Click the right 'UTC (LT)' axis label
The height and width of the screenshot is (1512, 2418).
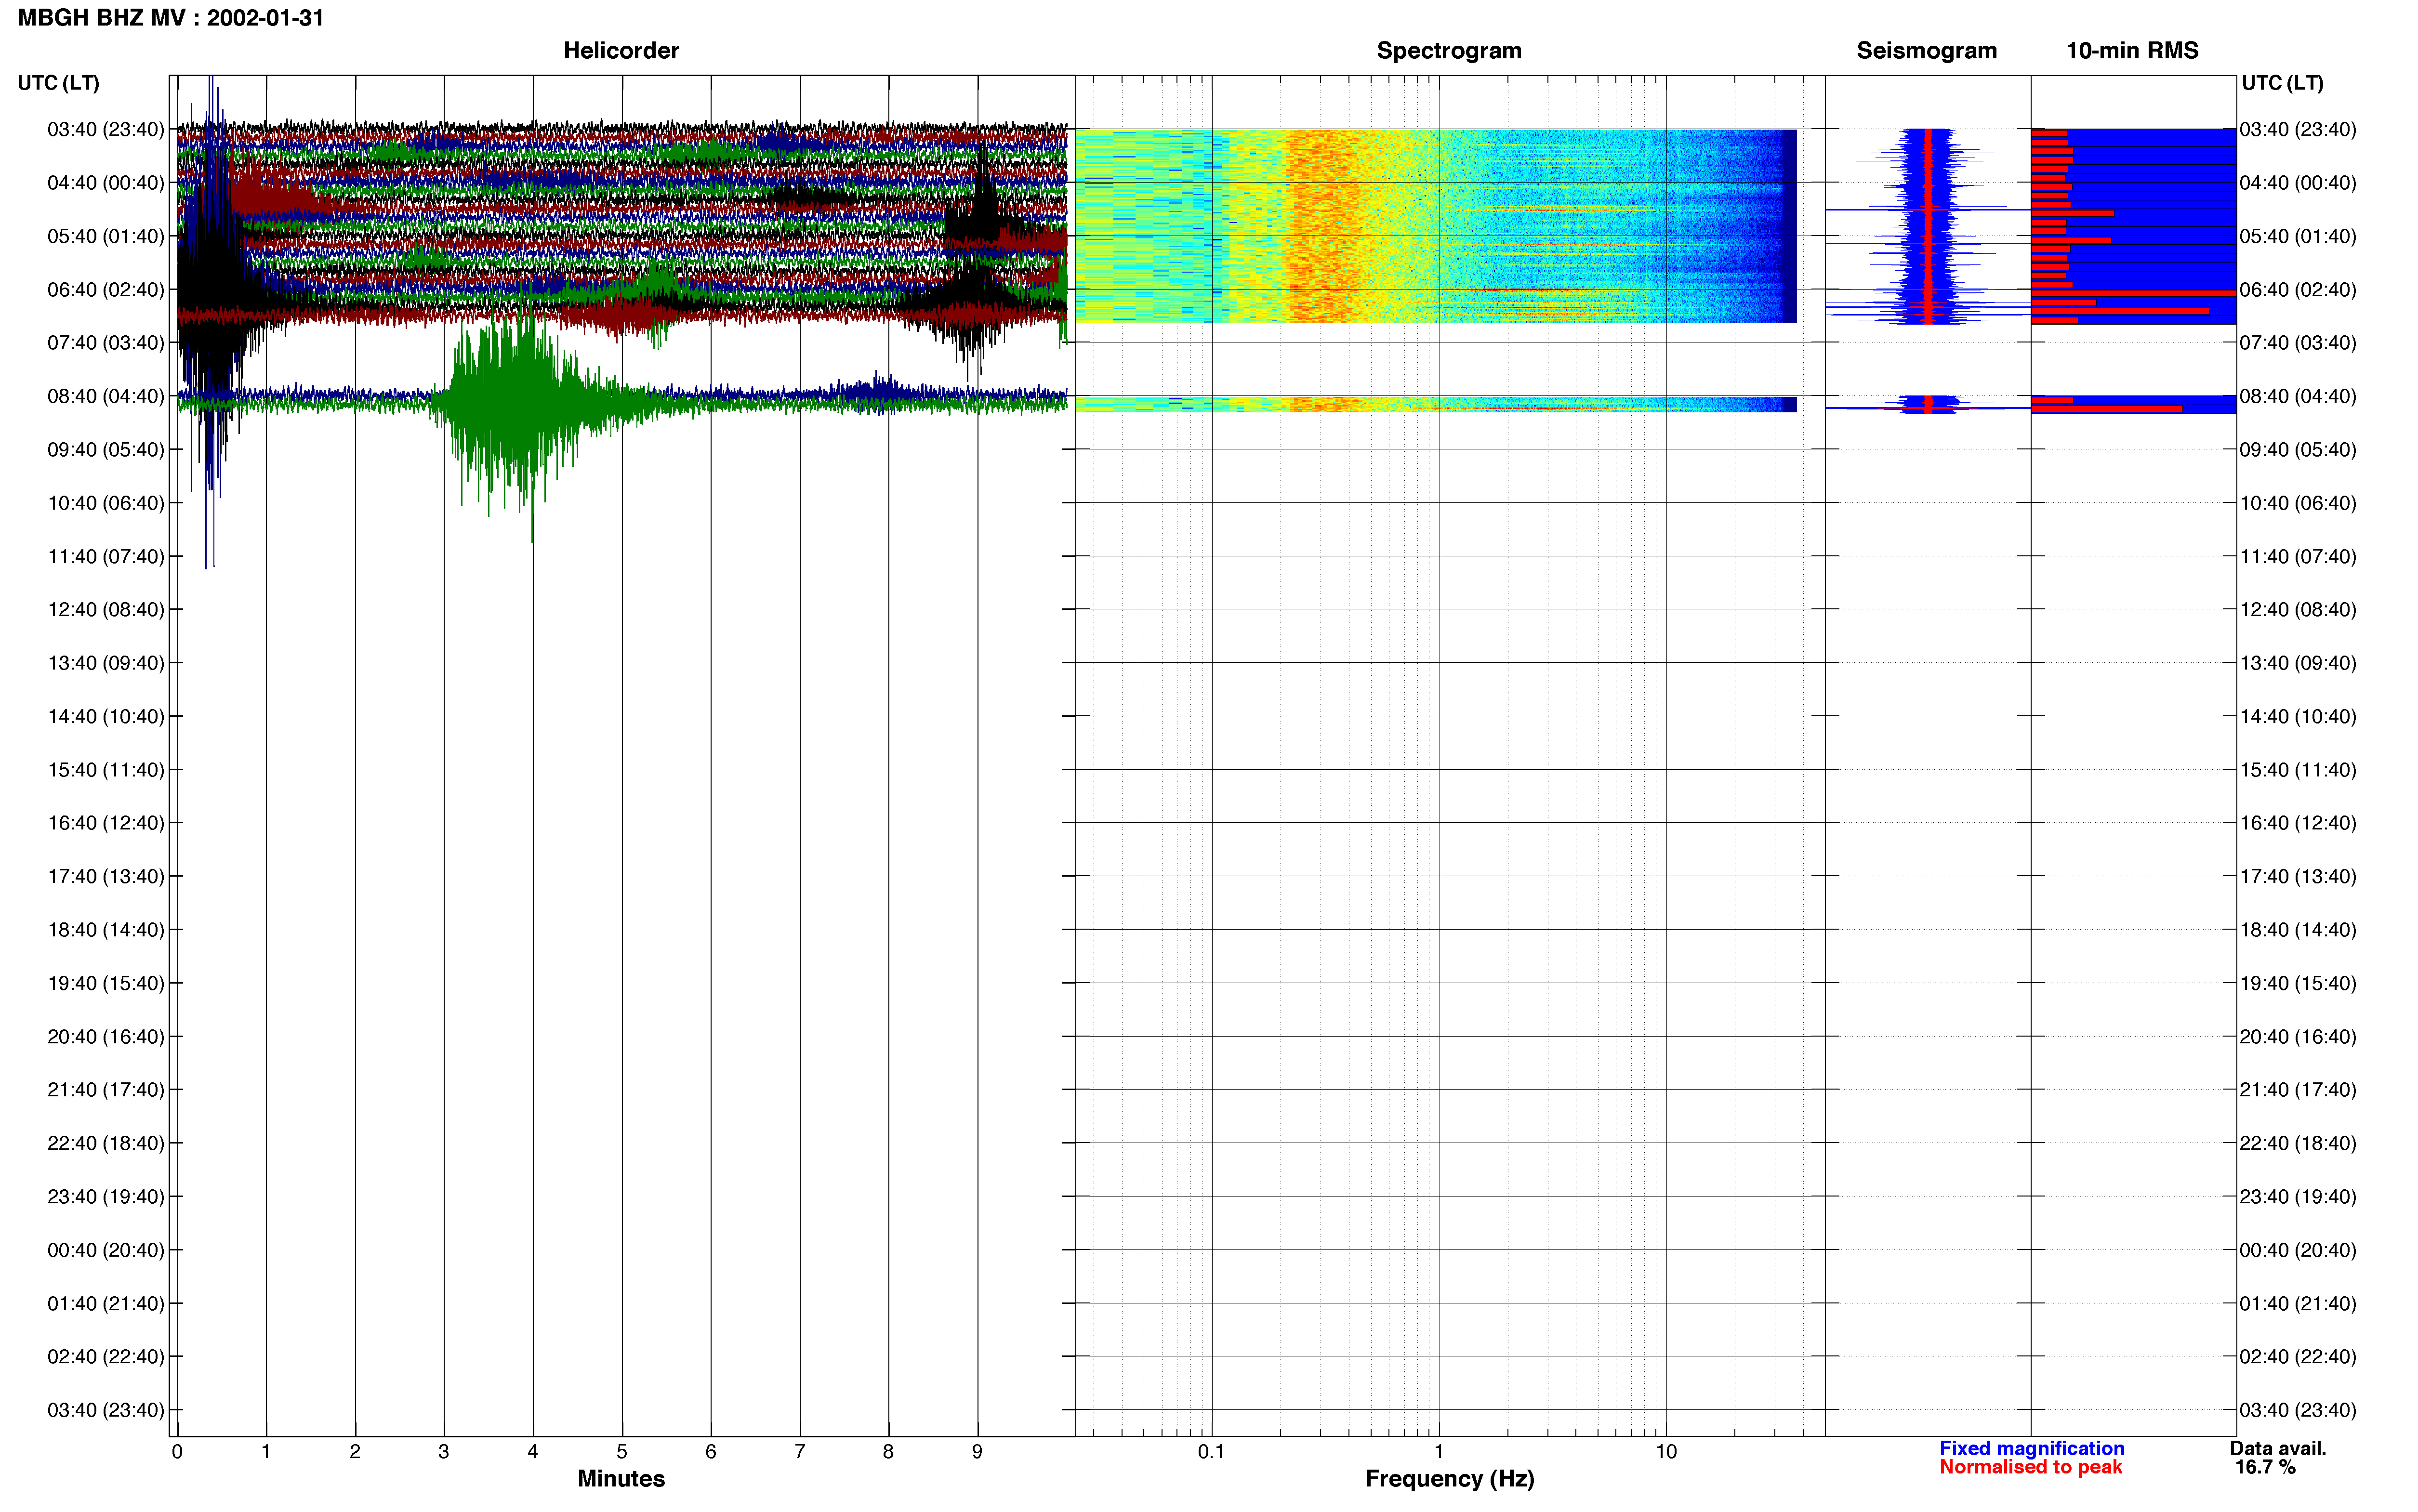tap(2282, 83)
